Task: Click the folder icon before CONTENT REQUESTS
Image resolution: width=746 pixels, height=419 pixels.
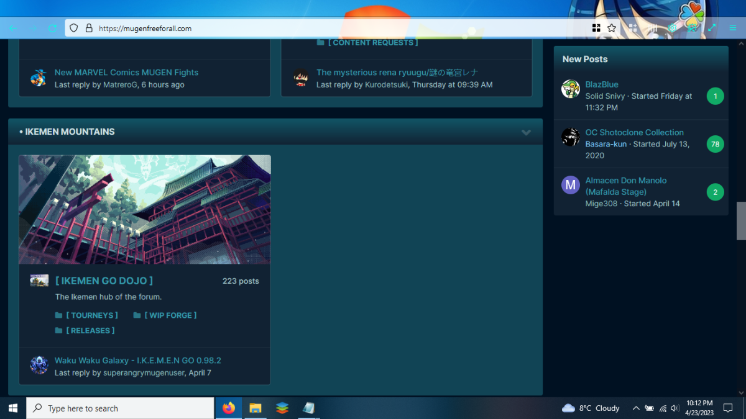Action: pos(320,43)
